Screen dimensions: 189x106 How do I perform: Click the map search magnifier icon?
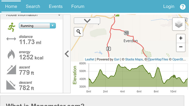point(78,32)
